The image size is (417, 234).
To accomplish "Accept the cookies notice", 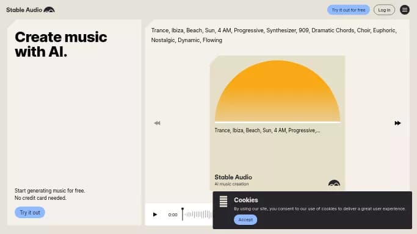I will (245, 219).
